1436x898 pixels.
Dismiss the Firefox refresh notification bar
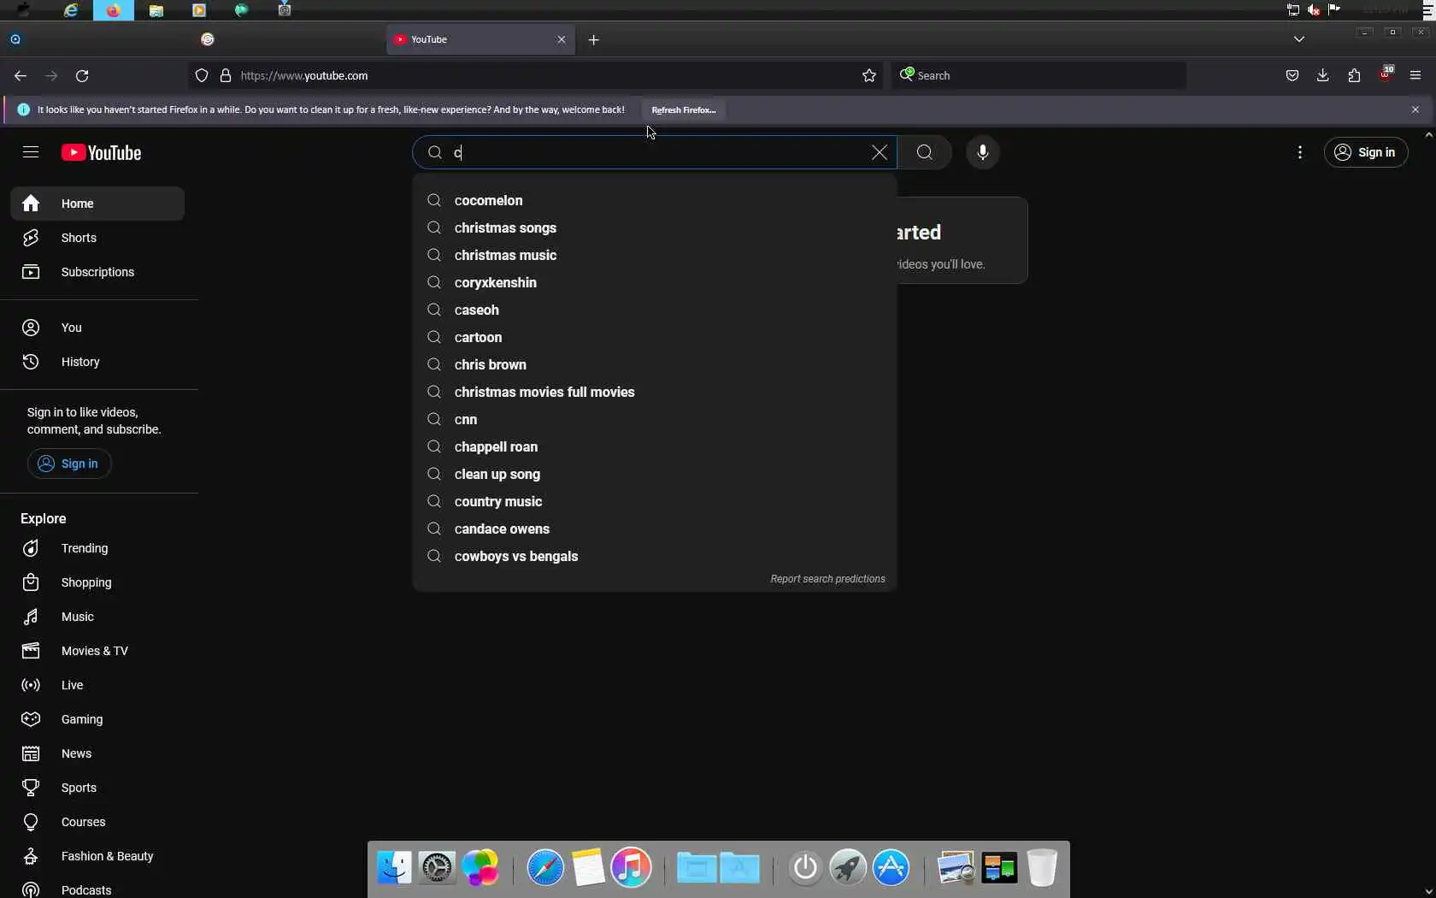tap(1415, 109)
